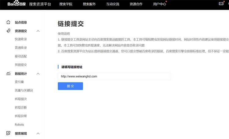Click the 使用说明 label
229x139 pixels.
point(64,34)
